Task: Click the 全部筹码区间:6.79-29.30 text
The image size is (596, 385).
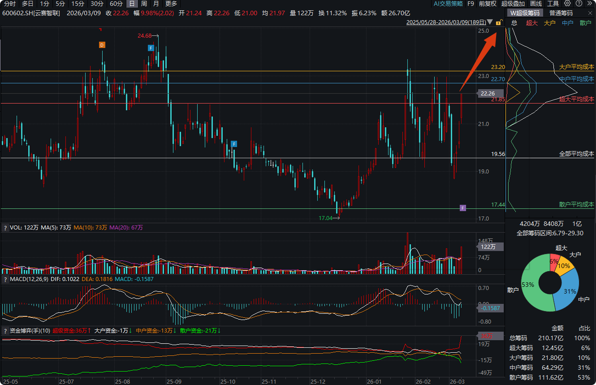Action: [x=550, y=233]
